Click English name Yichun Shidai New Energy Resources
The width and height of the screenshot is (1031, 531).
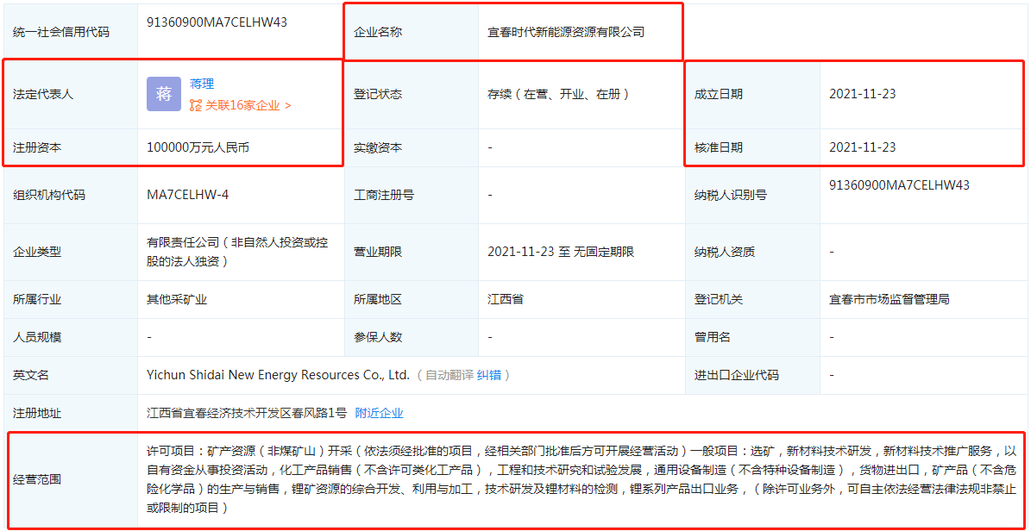pos(278,375)
